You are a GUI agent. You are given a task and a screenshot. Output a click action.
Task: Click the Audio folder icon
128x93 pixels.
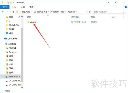point(28,22)
